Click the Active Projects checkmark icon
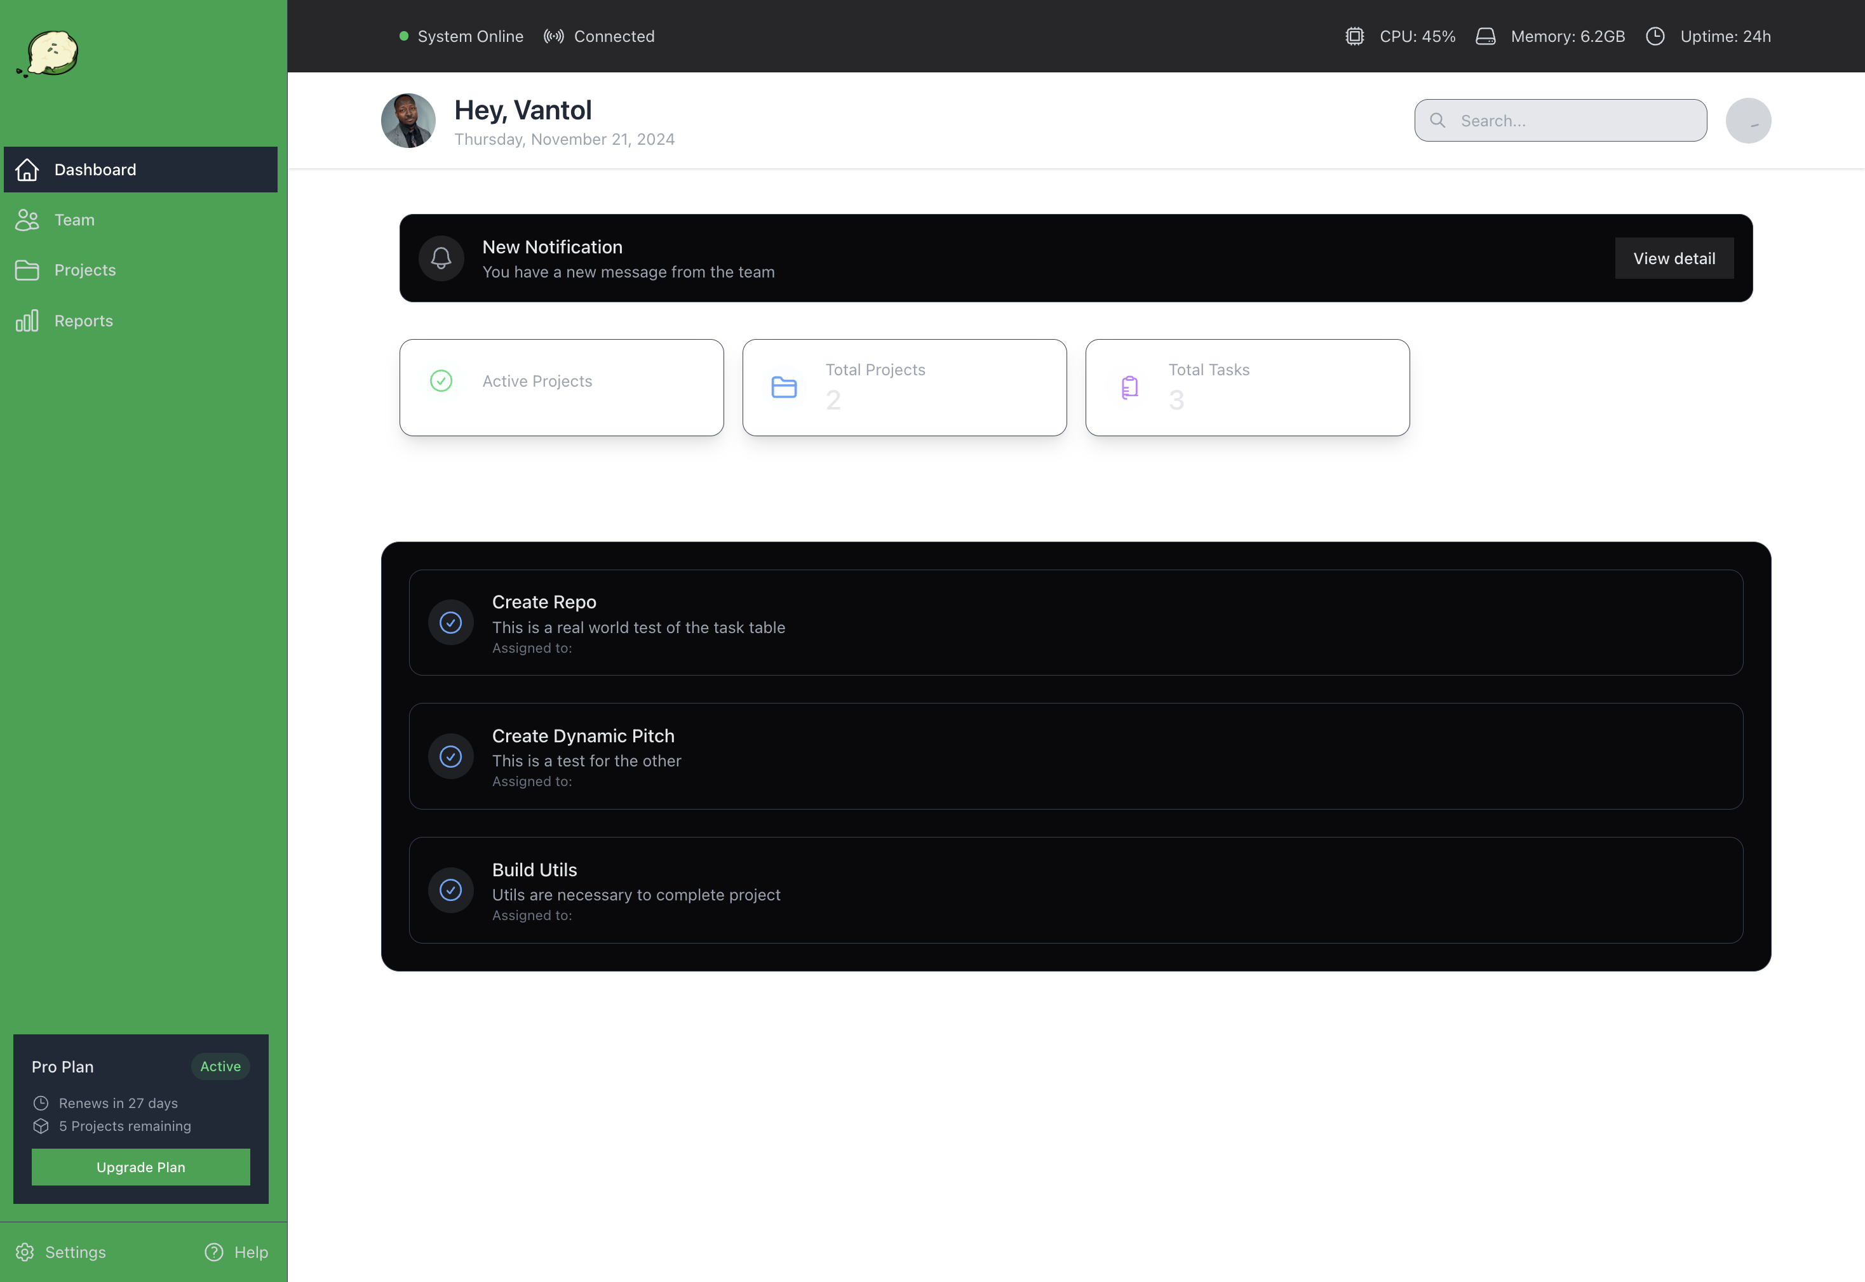The width and height of the screenshot is (1865, 1282). [x=440, y=381]
